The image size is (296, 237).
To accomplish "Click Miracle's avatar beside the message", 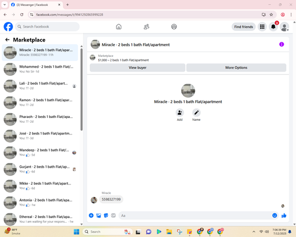I will click(94, 200).
